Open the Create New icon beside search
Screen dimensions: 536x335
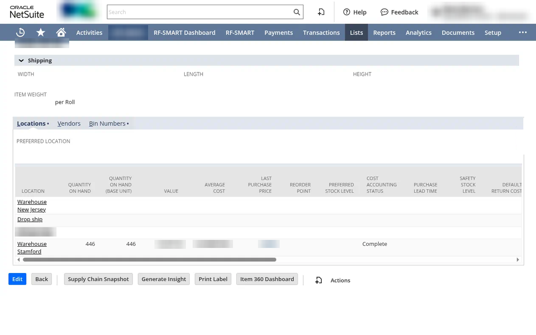(x=321, y=12)
